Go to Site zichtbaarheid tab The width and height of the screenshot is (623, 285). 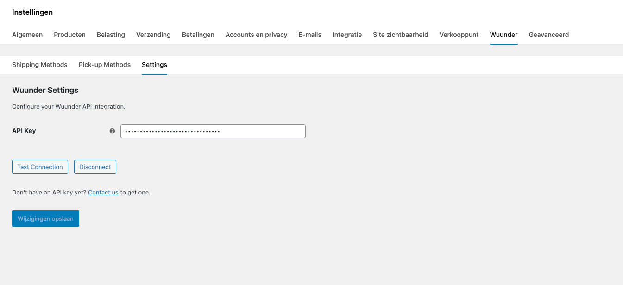[401, 35]
